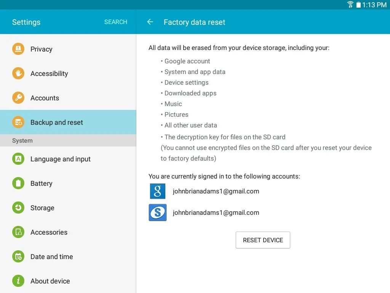Tap the Settings title
Image resolution: width=390 pixels, height=293 pixels.
click(x=26, y=22)
